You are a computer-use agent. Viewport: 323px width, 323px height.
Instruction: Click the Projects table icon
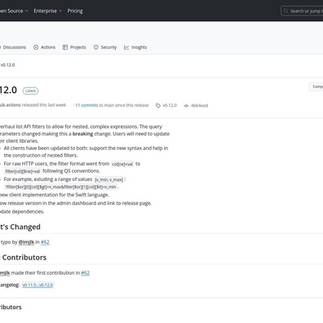click(x=65, y=47)
